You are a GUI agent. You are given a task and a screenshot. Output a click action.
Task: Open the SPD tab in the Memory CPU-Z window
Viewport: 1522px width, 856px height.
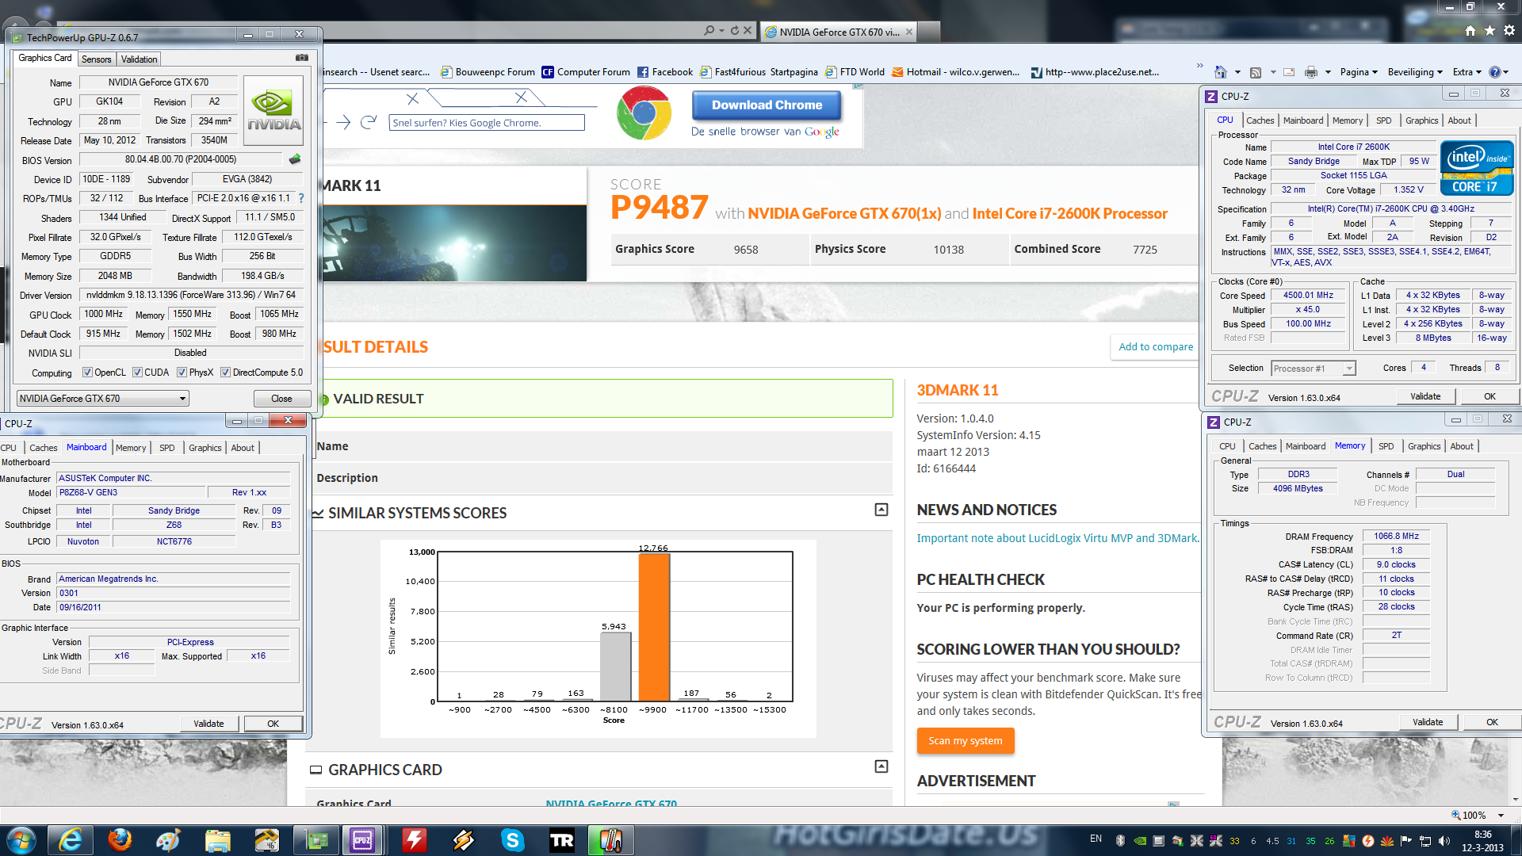tap(1386, 446)
